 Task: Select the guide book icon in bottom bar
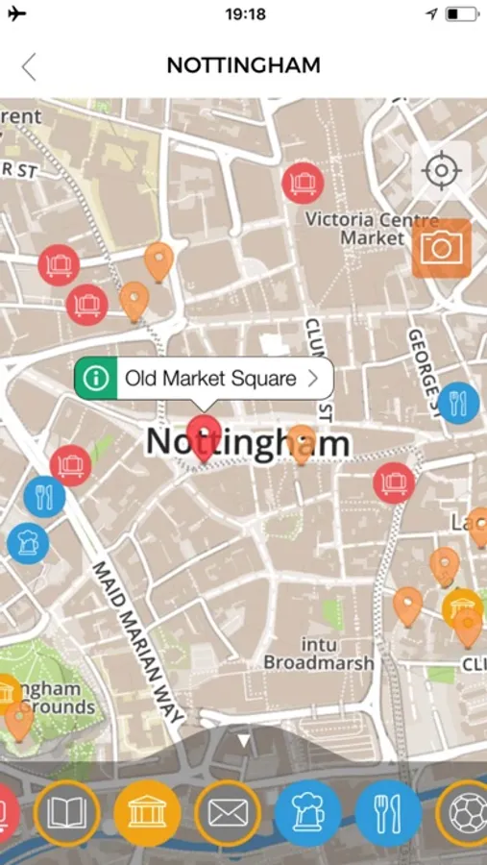[66, 813]
